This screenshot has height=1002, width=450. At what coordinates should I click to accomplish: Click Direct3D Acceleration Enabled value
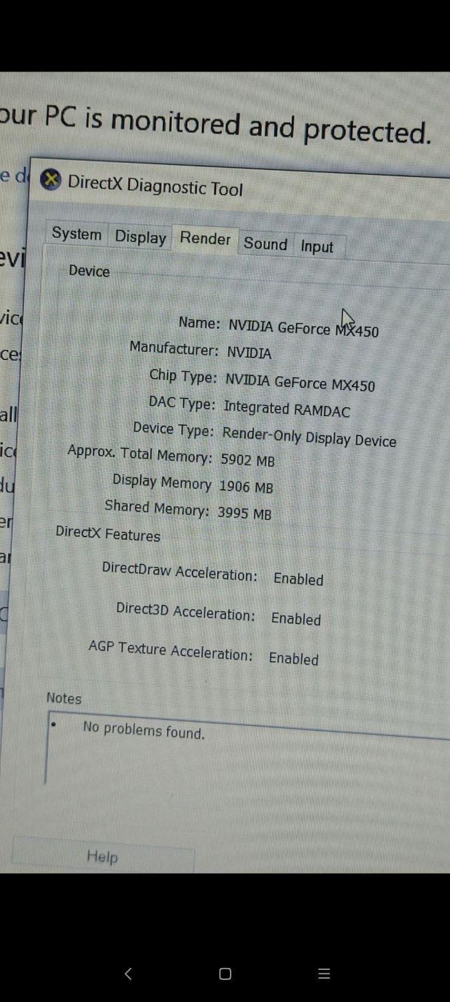point(296,619)
